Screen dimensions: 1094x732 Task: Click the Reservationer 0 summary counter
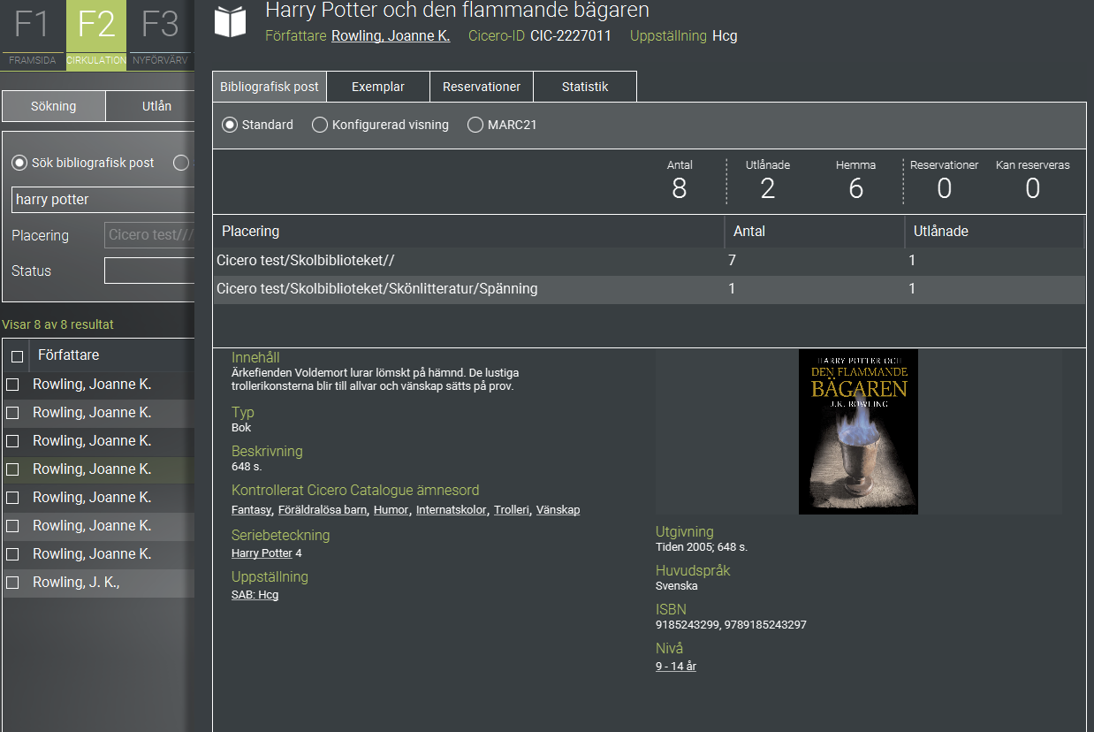coord(945,180)
